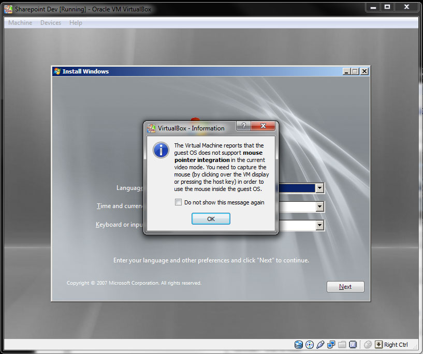Screen dimensions: 423x354
Task: Click the shared folders status icon
Action: click(342, 344)
